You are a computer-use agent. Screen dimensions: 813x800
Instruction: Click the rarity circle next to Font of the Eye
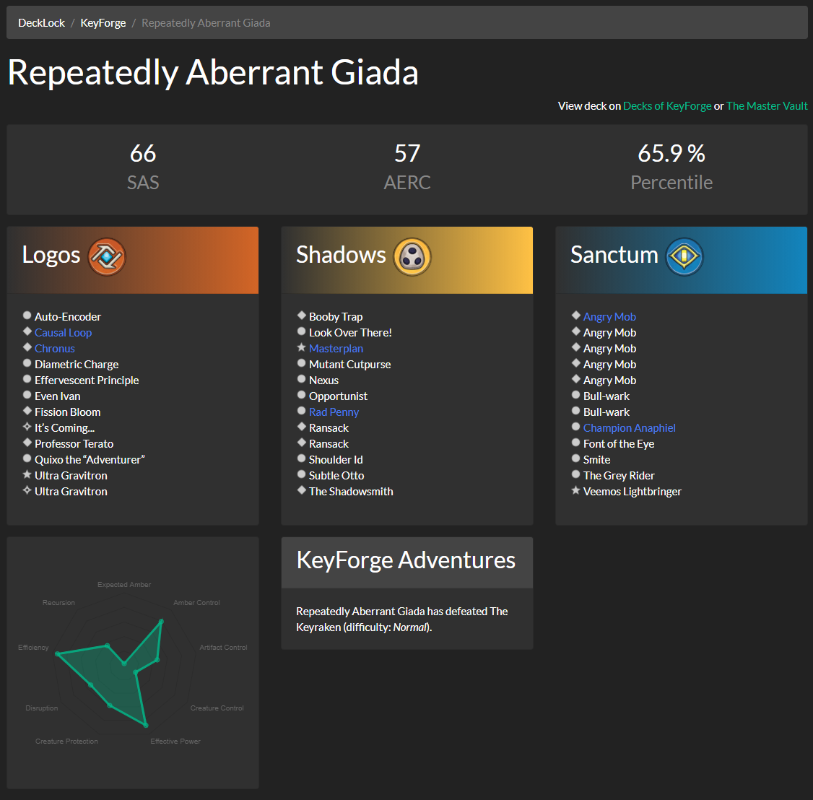(575, 443)
